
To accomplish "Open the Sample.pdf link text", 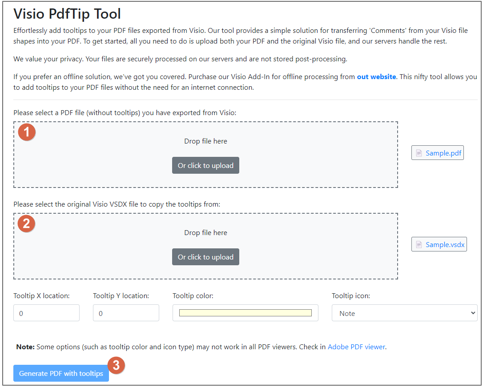I will point(443,153).
